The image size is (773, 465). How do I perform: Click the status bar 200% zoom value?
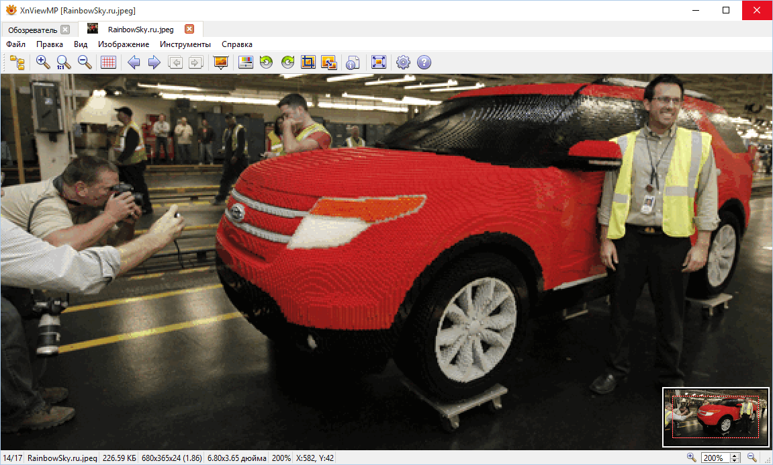[281, 458]
